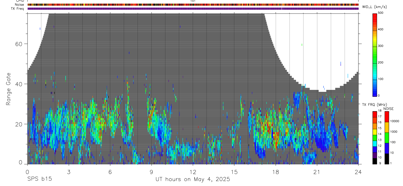Click the 'NOISE' legend title

[388, 109]
